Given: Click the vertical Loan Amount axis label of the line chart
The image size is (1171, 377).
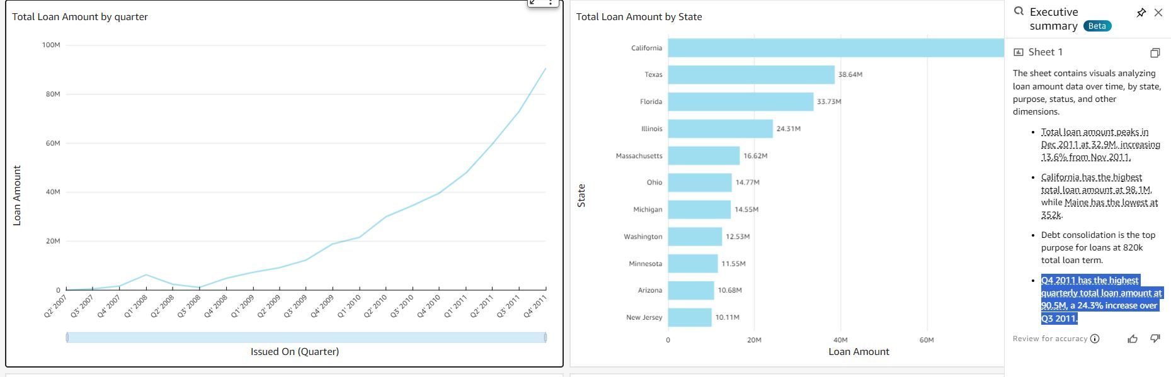Looking at the screenshot, I should [17, 196].
